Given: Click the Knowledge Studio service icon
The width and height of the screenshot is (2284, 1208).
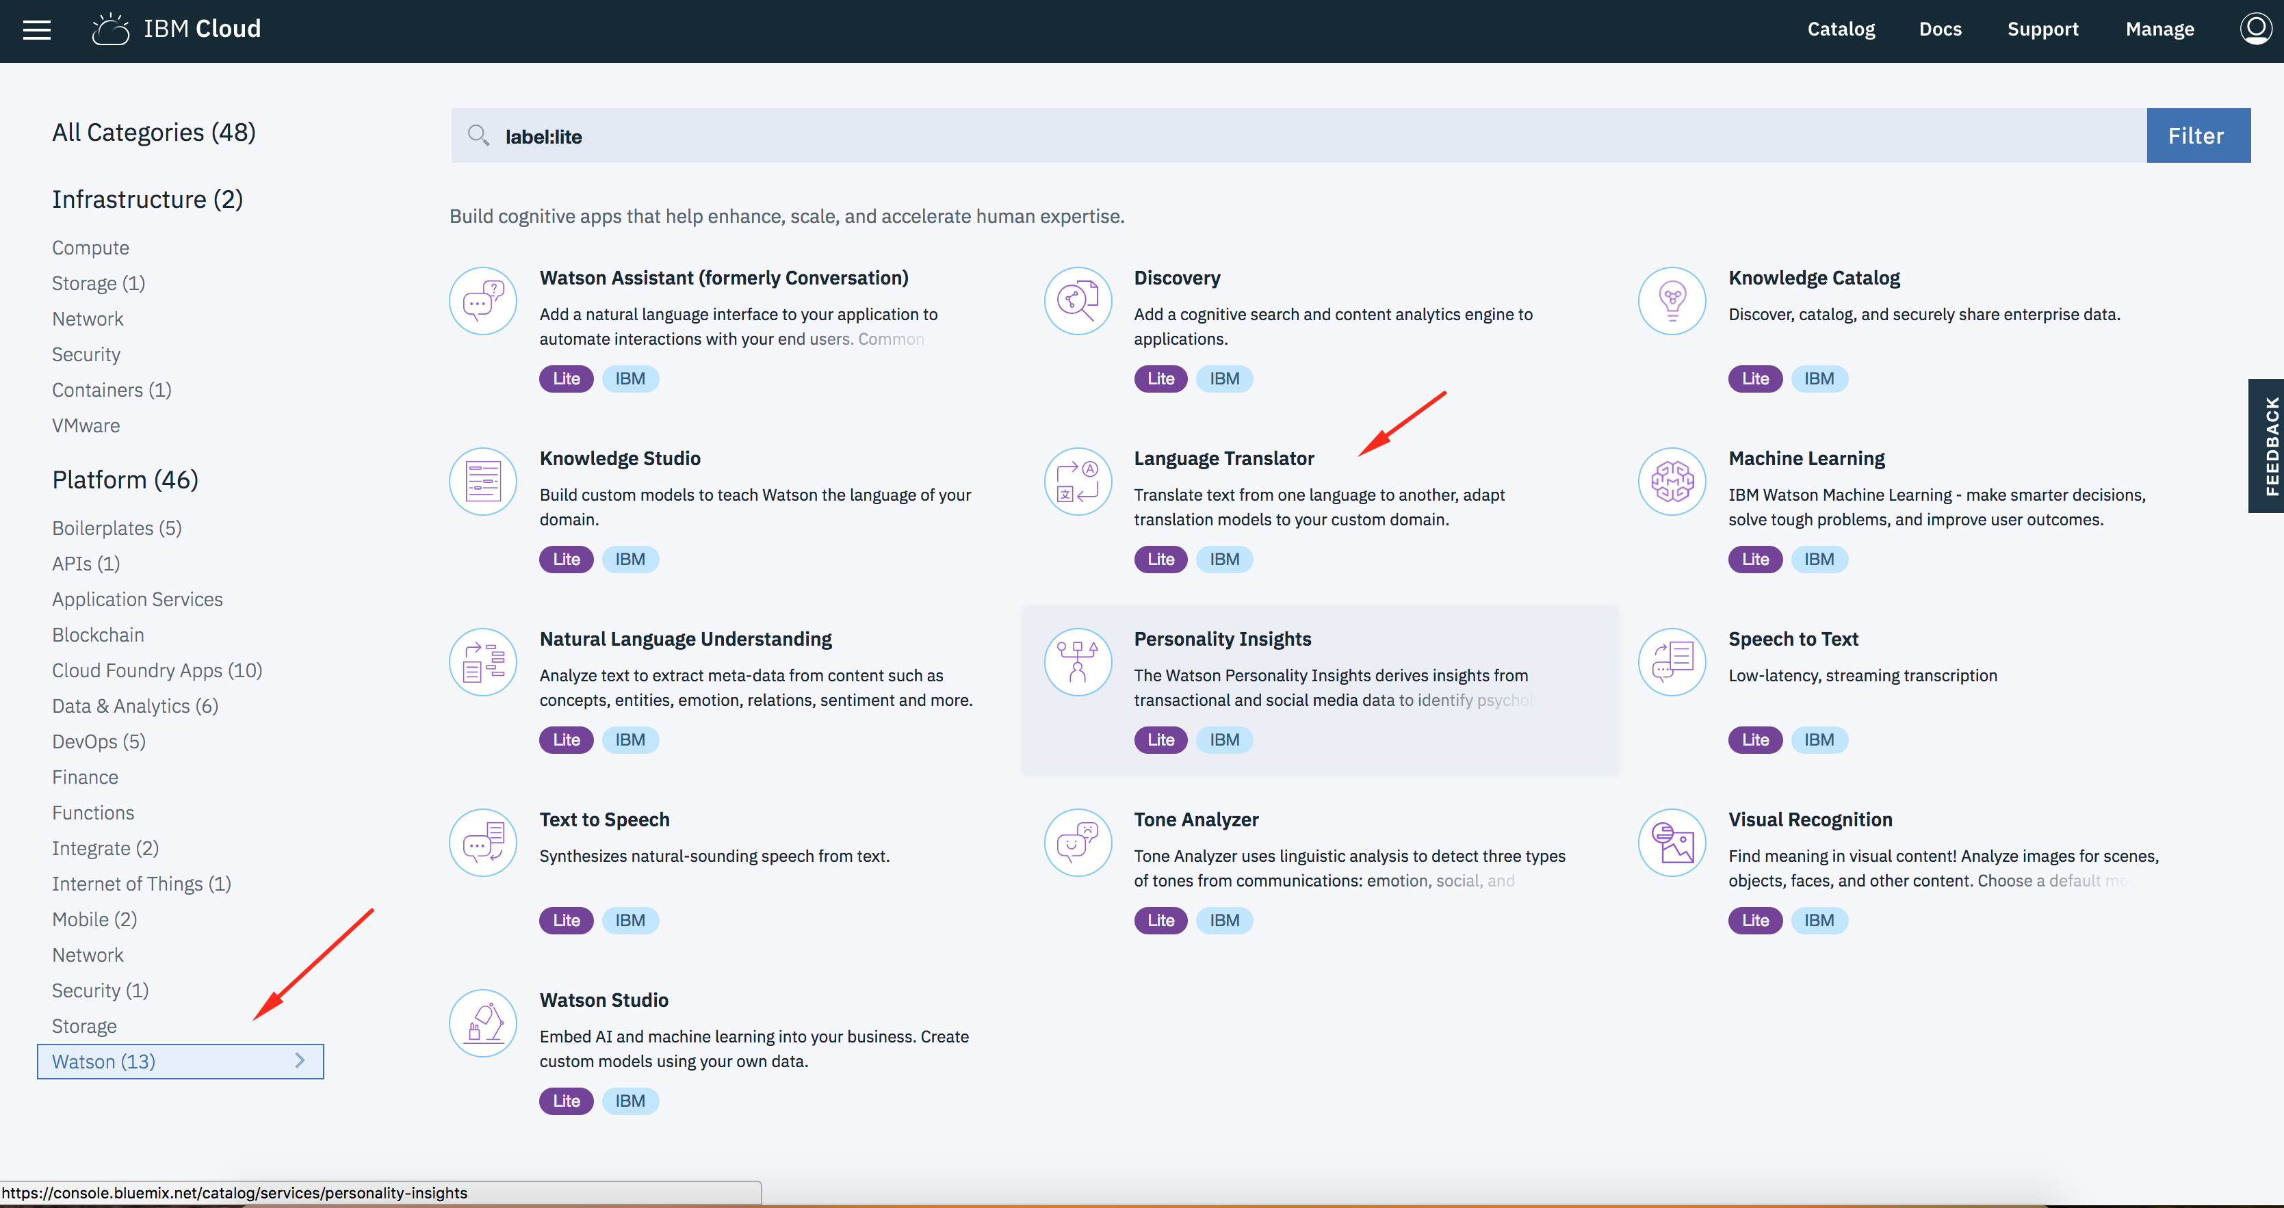Looking at the screenshot, I should [483, 482].
